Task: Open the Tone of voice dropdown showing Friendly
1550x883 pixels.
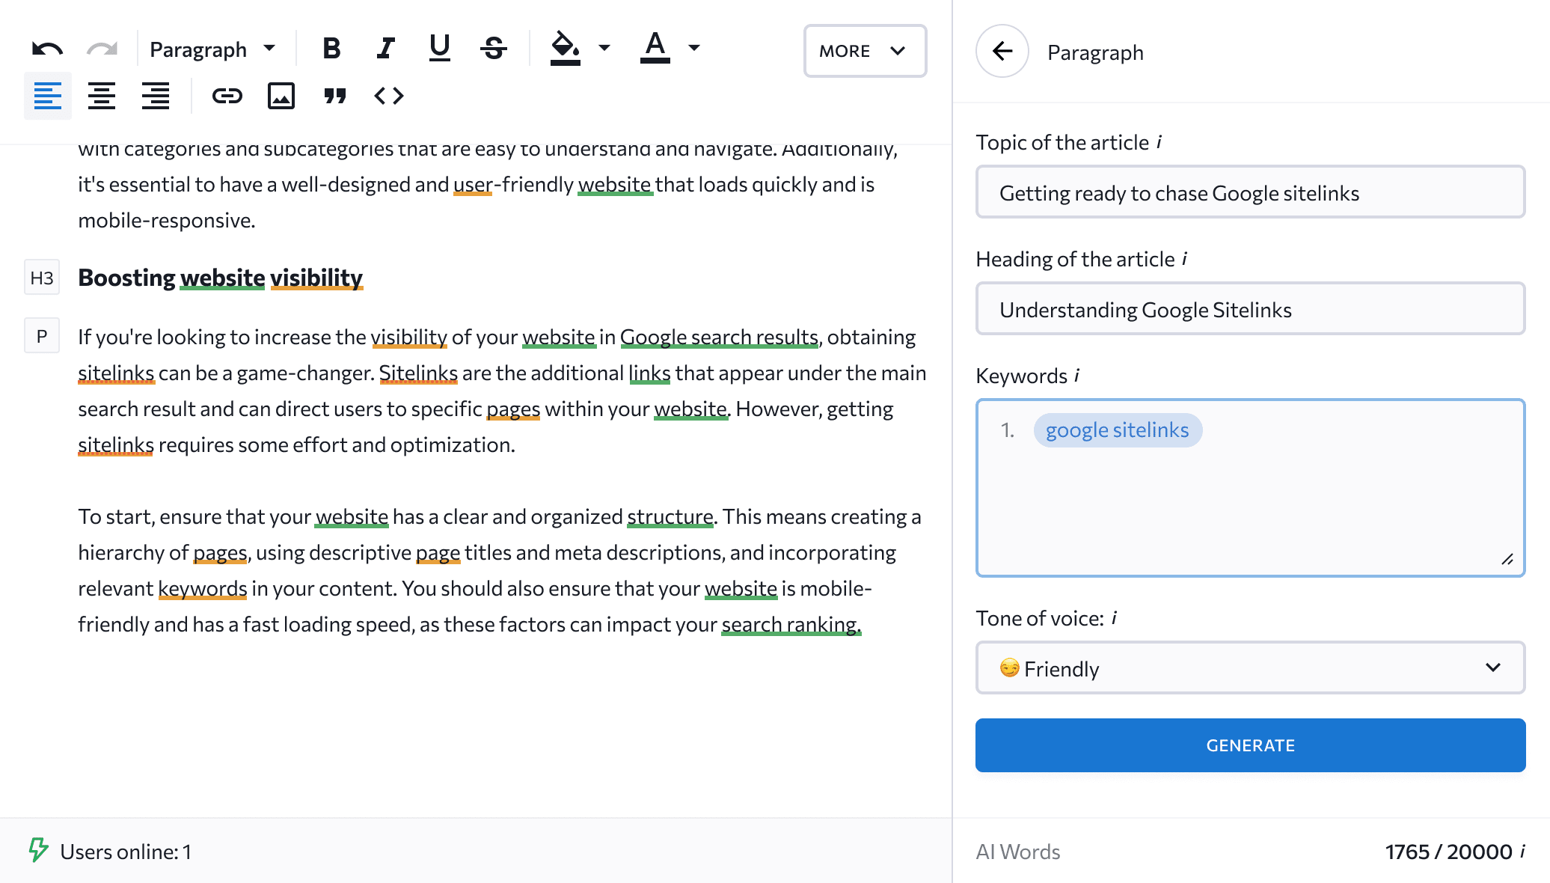Action: (1249, 668)
